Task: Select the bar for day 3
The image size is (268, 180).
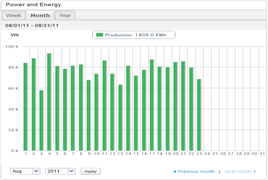Action: 41,120
